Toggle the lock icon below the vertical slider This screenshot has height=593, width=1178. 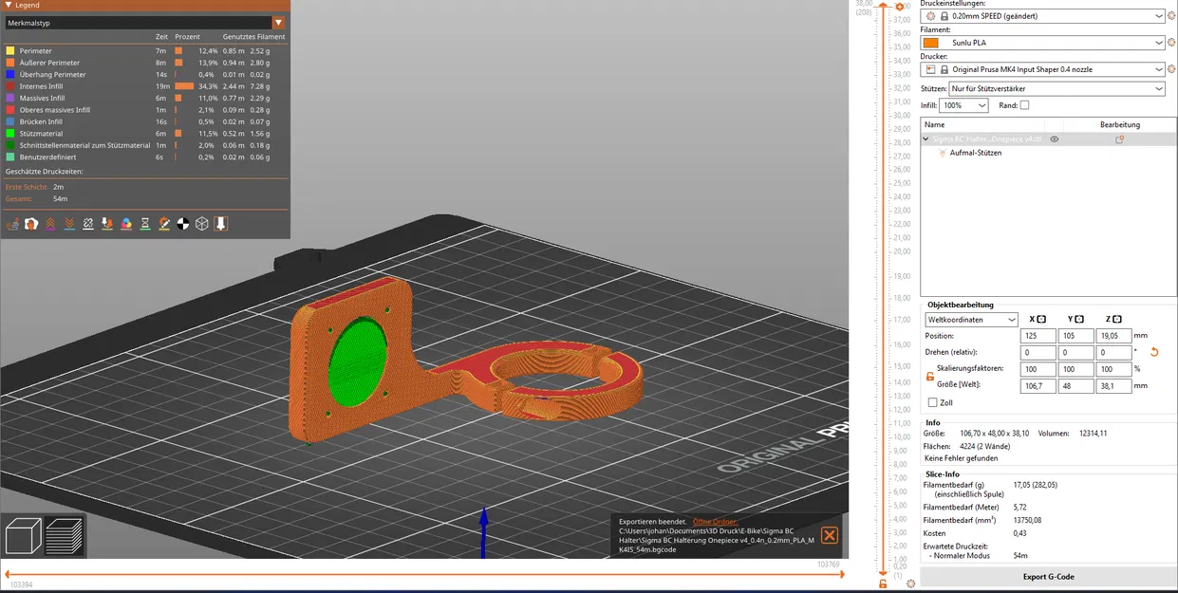point(883,584)
